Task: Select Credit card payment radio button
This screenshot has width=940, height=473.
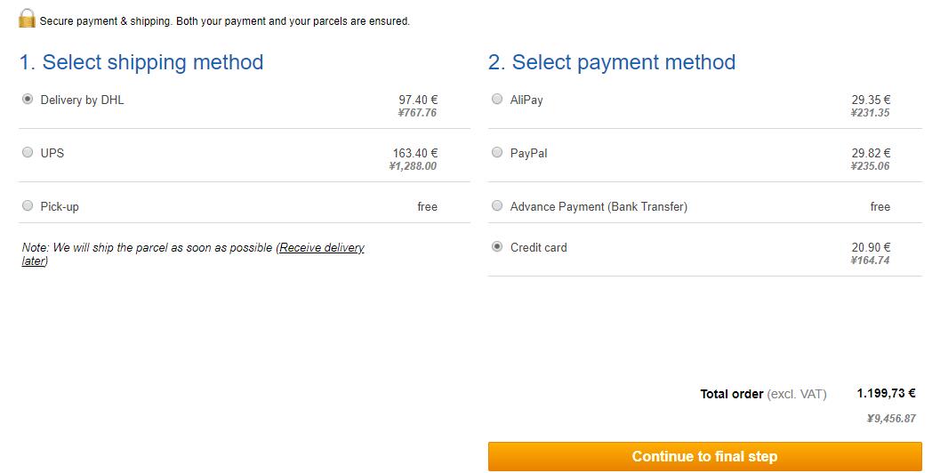Action: click(497, 246)
